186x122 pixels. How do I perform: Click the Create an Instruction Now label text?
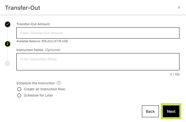coord(44,89)
